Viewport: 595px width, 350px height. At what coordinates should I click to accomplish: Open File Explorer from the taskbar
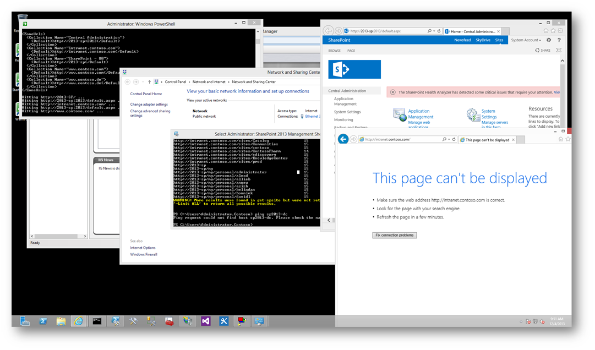point(61,321)
